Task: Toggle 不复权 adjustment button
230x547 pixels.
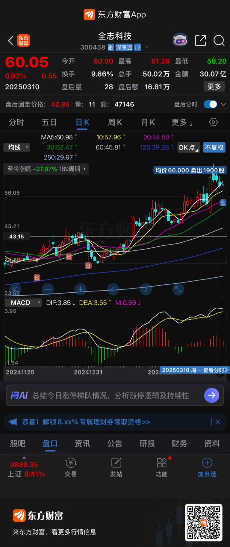Action: [x=214, y=147]
